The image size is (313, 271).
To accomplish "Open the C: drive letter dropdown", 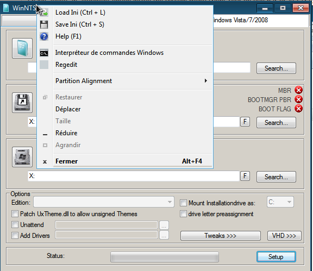I will click(280, 202).
